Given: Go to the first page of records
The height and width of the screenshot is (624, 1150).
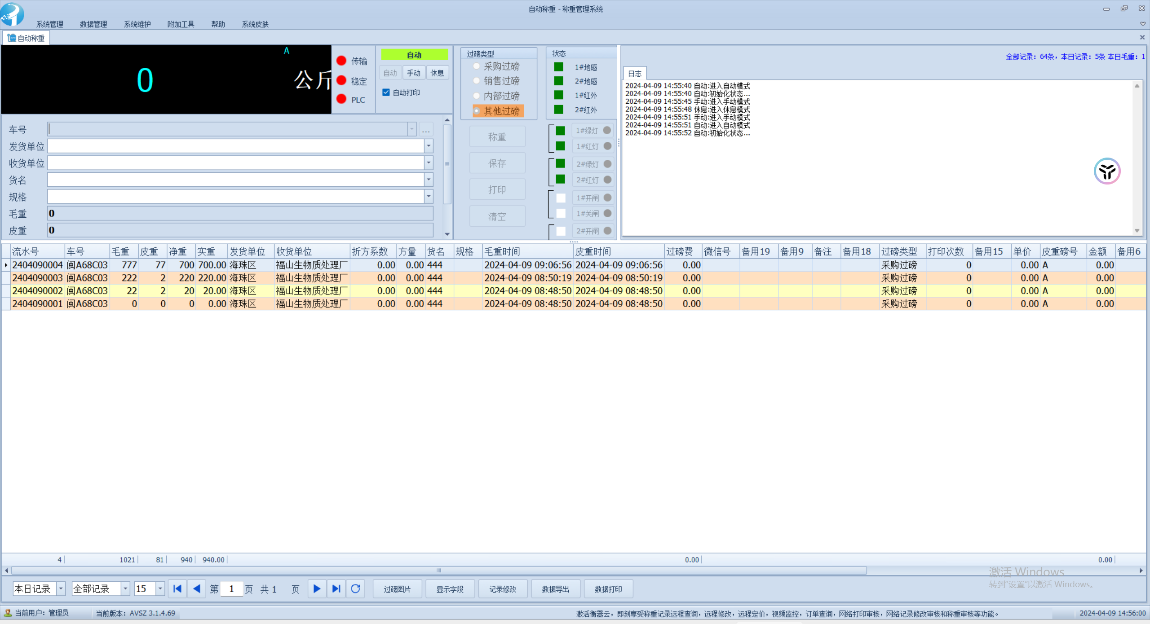Looking at the screenshot, I should click(x=177, y=589).
